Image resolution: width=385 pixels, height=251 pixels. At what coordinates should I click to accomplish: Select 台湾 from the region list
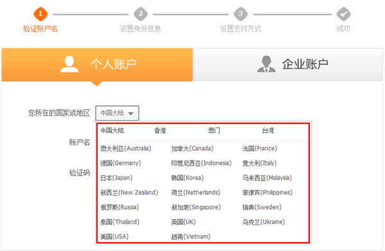pos(268,130)
